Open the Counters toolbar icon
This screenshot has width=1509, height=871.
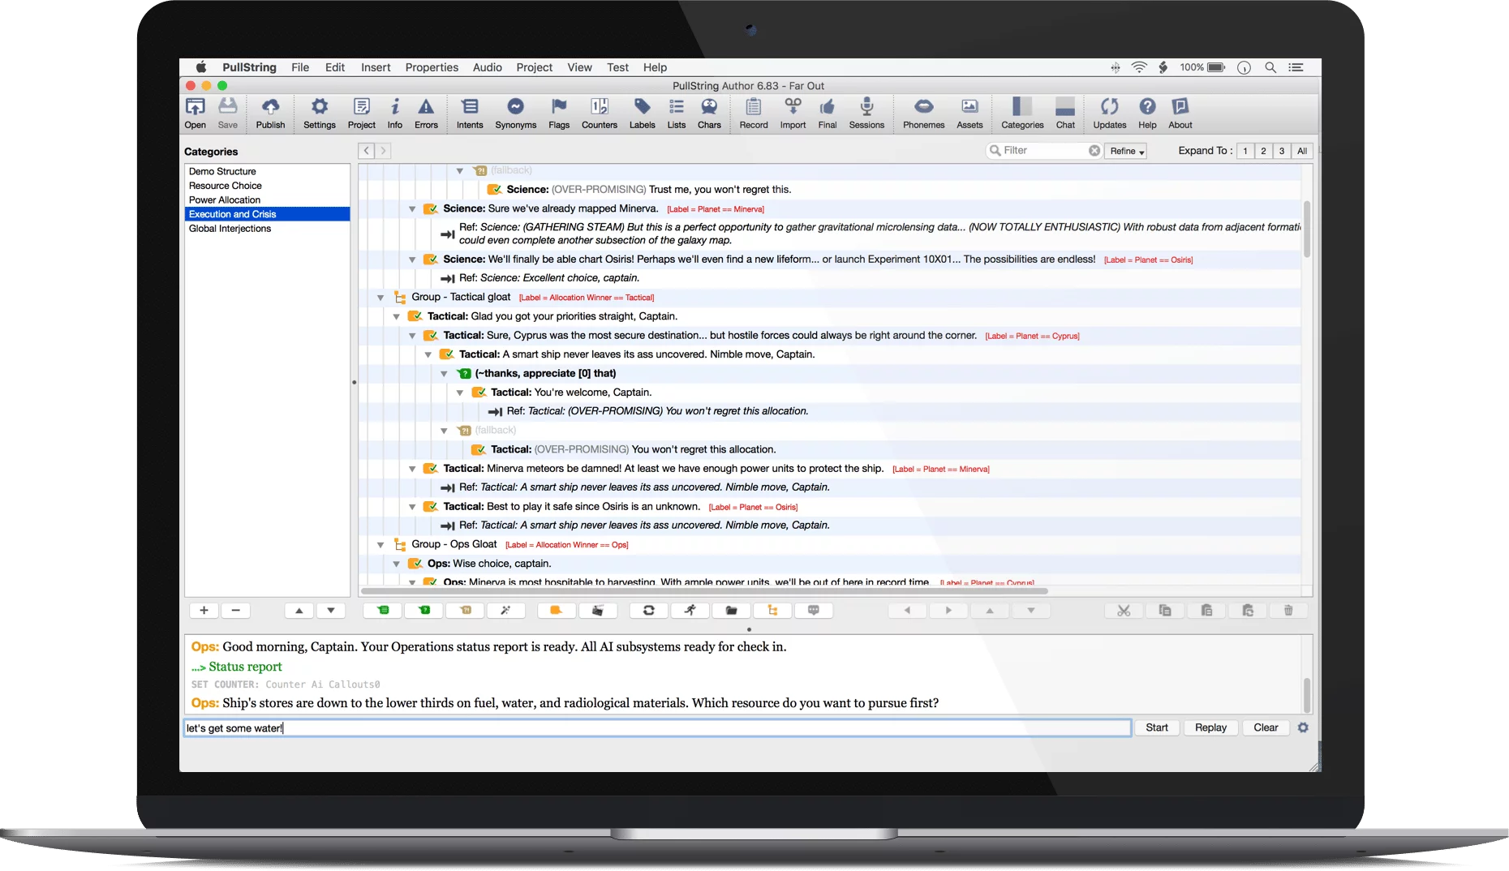tap(600, 113)
